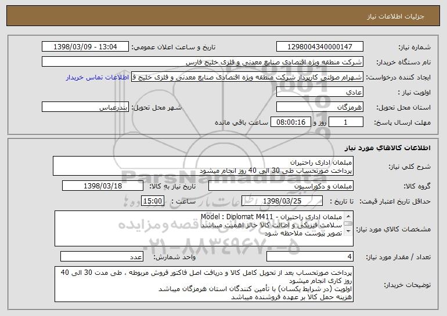Click the general need description text box
The height and width of the screenshot is (316, 447).
click(203, 166)
